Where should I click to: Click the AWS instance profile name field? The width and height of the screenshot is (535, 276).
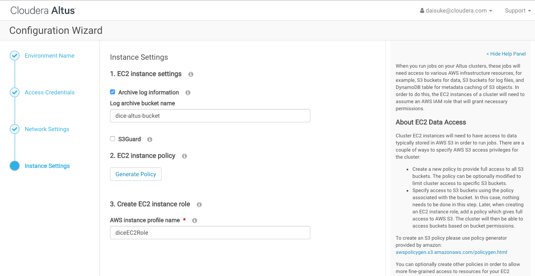coord(210,233)
